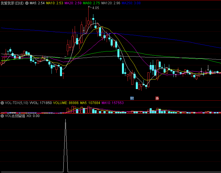This screenshot has width=221, height=173.
Task: Click the XG: 0.00 value
Action: coord(33,116)
